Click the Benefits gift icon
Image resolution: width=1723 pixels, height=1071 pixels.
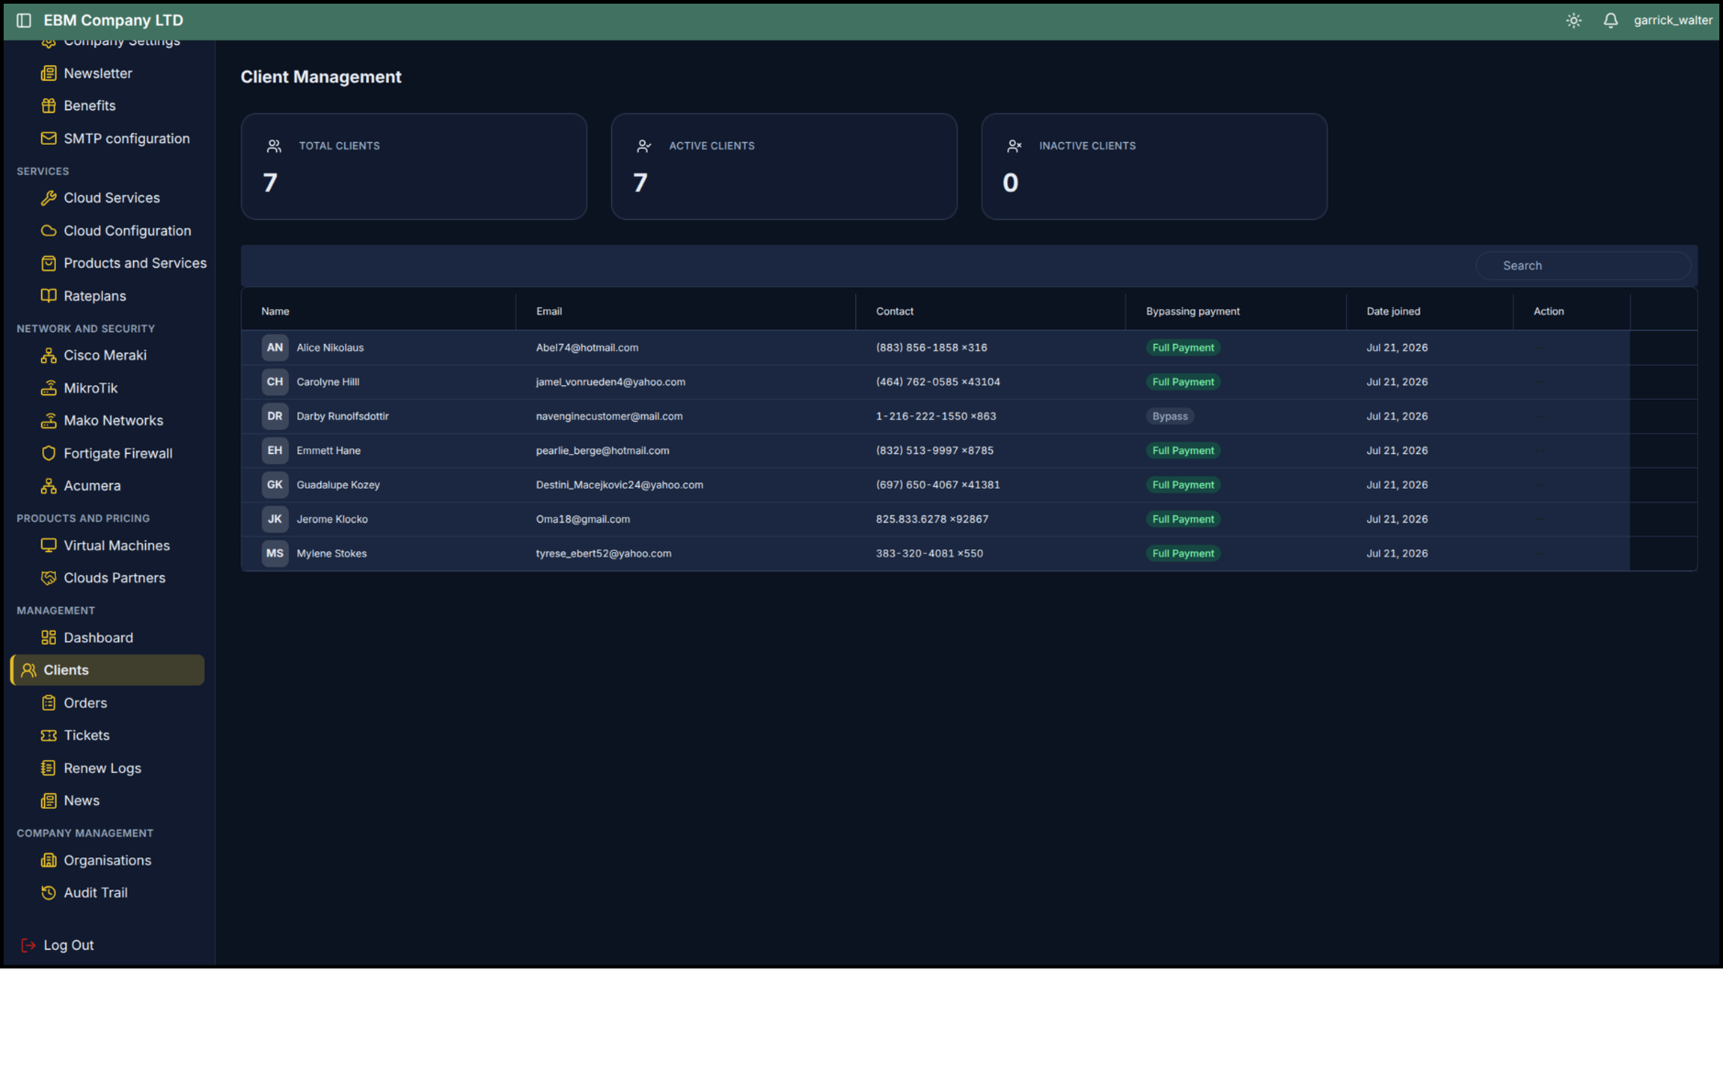pyautogui.click(x=49, y=105)
